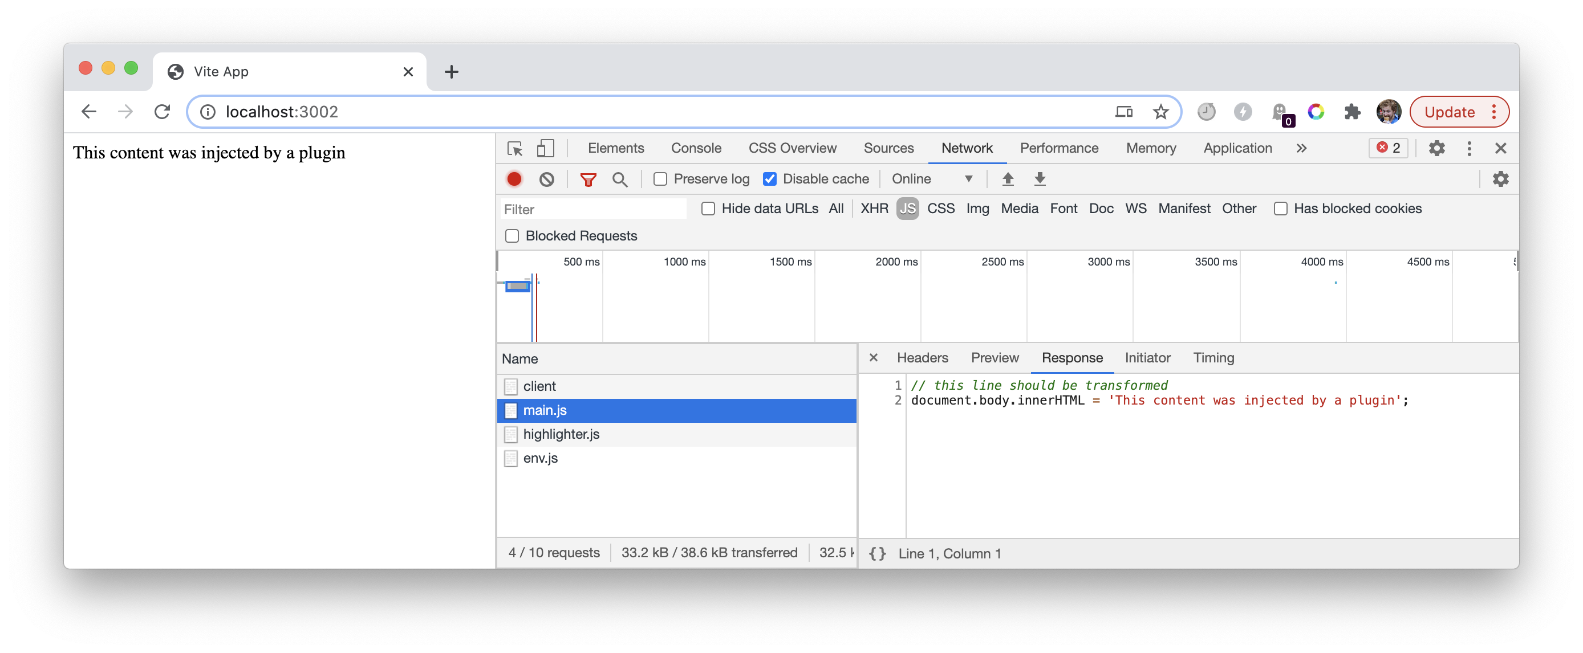The image size is (1583, 653).
Task: Click into the Filter text field
Action: 593,210
